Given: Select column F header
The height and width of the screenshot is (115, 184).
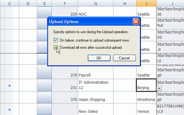Looking at the screenshot, I should [x=65, y=3].
